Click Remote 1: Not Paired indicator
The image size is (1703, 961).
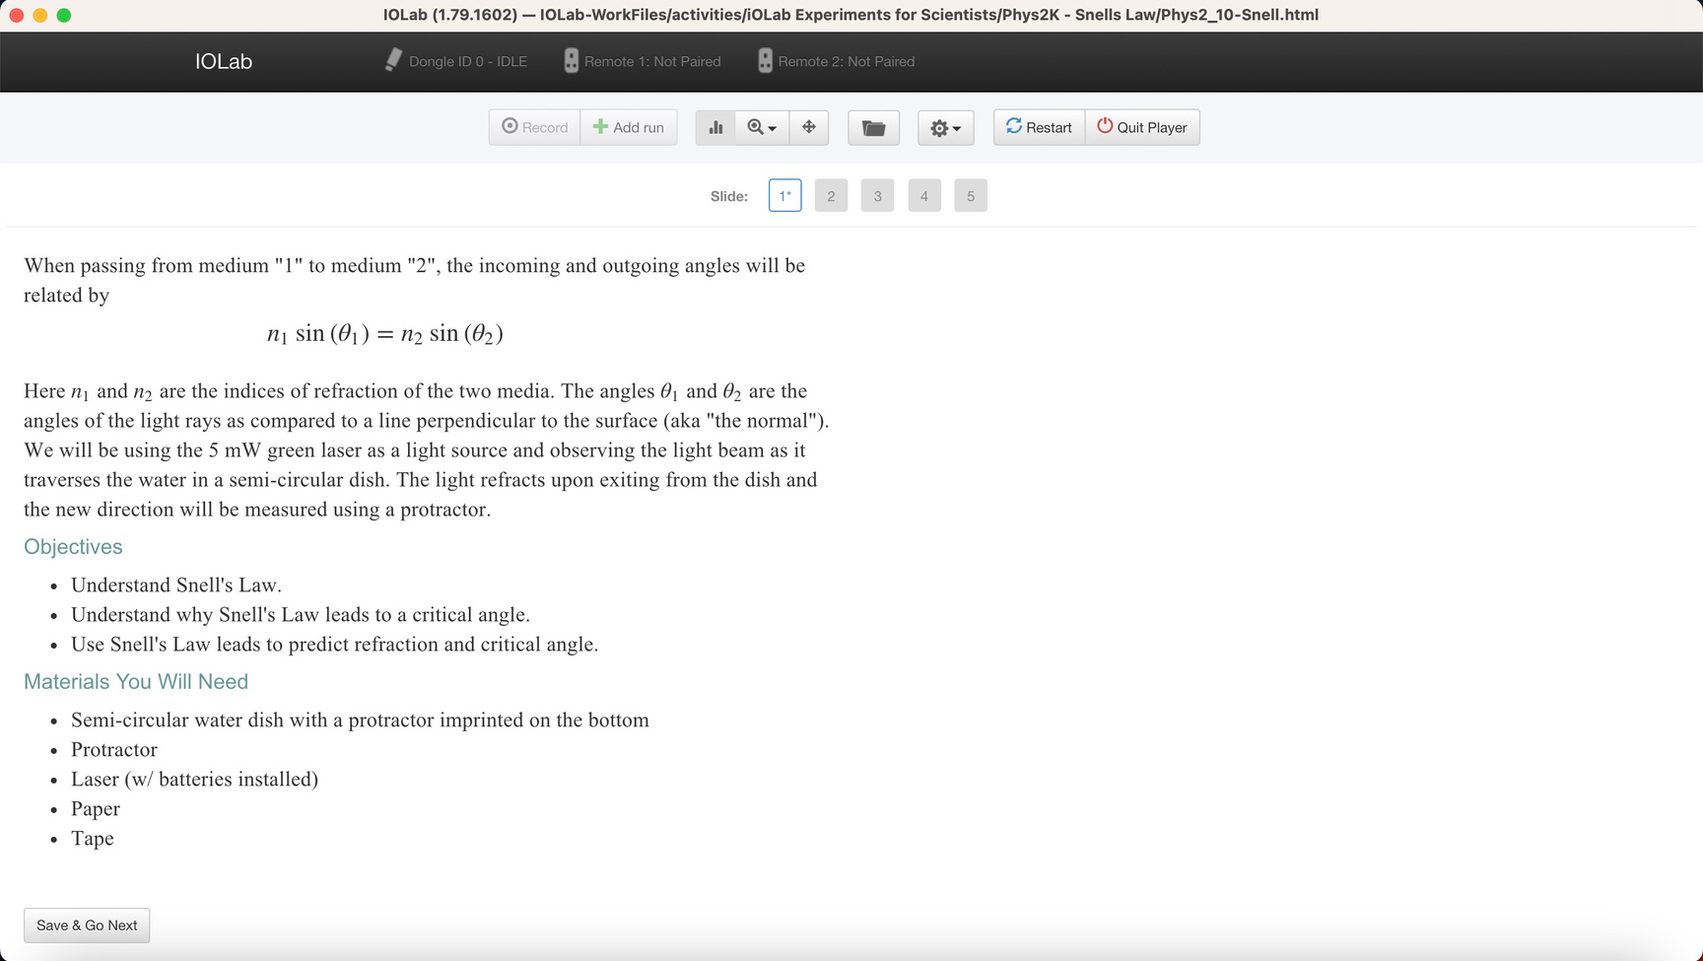pos(643,61)
